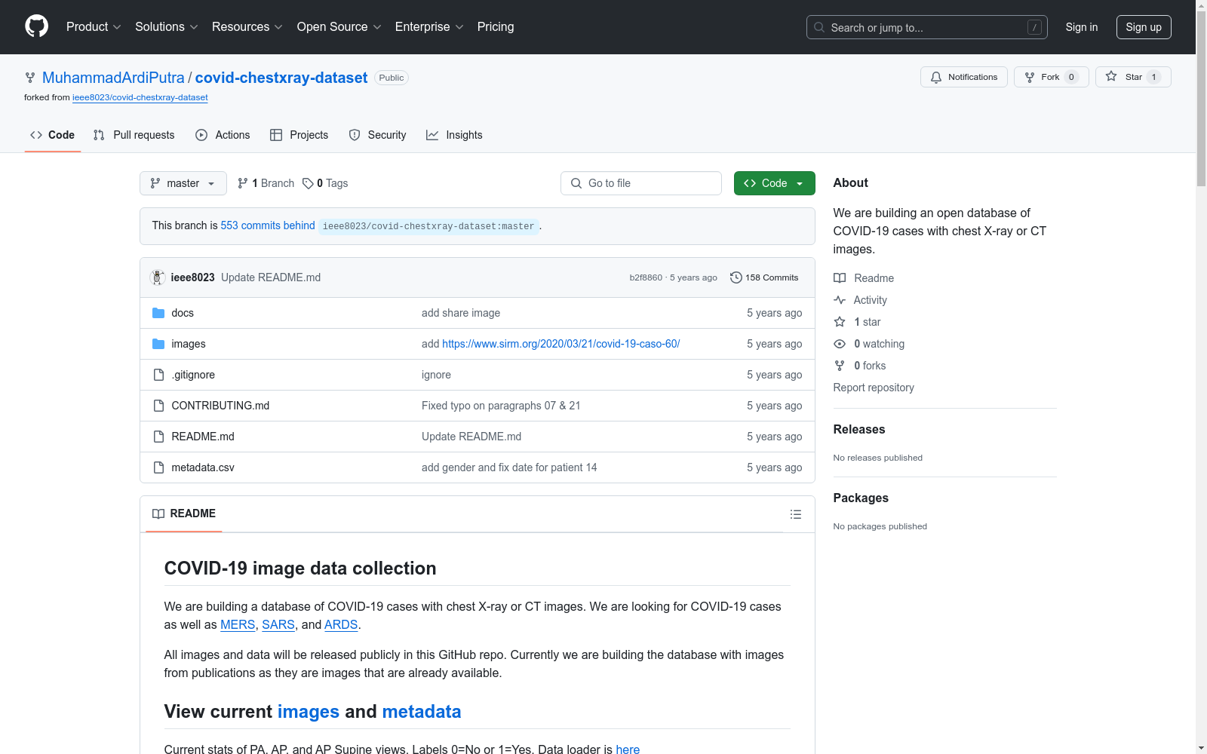This screenshot has height=754, width=1207.
Task: Open the MERS link in README
Action: click(238, 625)
